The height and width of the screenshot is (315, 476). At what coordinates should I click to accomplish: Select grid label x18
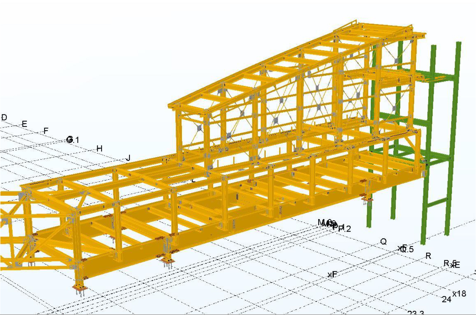459,293
